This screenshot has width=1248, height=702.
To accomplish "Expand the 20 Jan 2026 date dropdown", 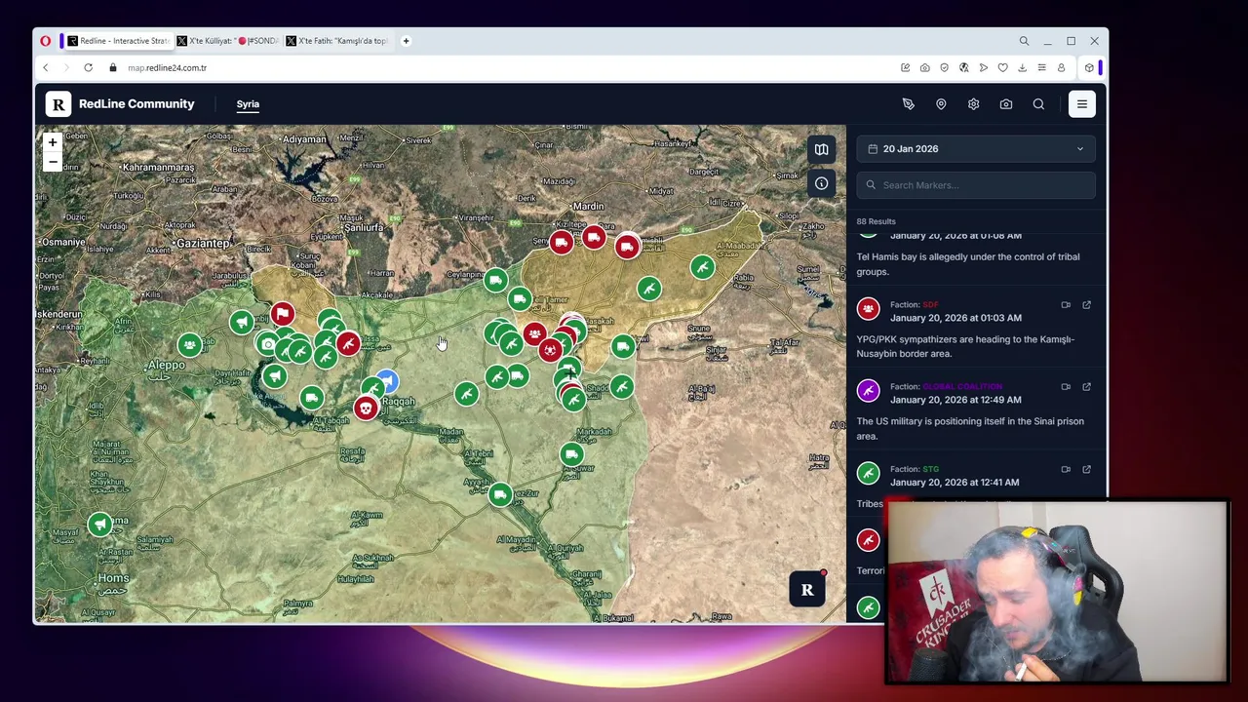I will (x=976, y=148).
